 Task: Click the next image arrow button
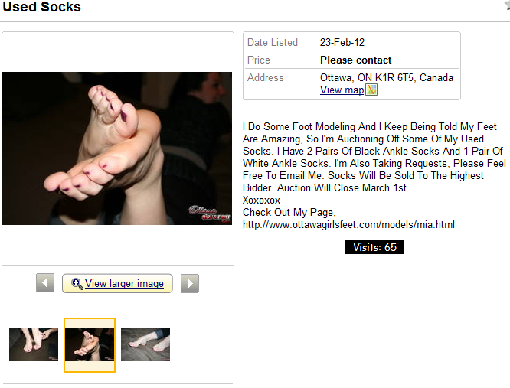pyautogui.click(x=190, y=283)
